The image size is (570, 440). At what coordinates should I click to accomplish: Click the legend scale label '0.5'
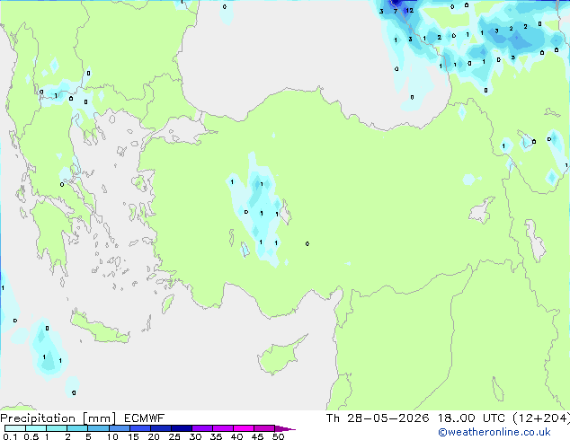[x=31, y=436]
